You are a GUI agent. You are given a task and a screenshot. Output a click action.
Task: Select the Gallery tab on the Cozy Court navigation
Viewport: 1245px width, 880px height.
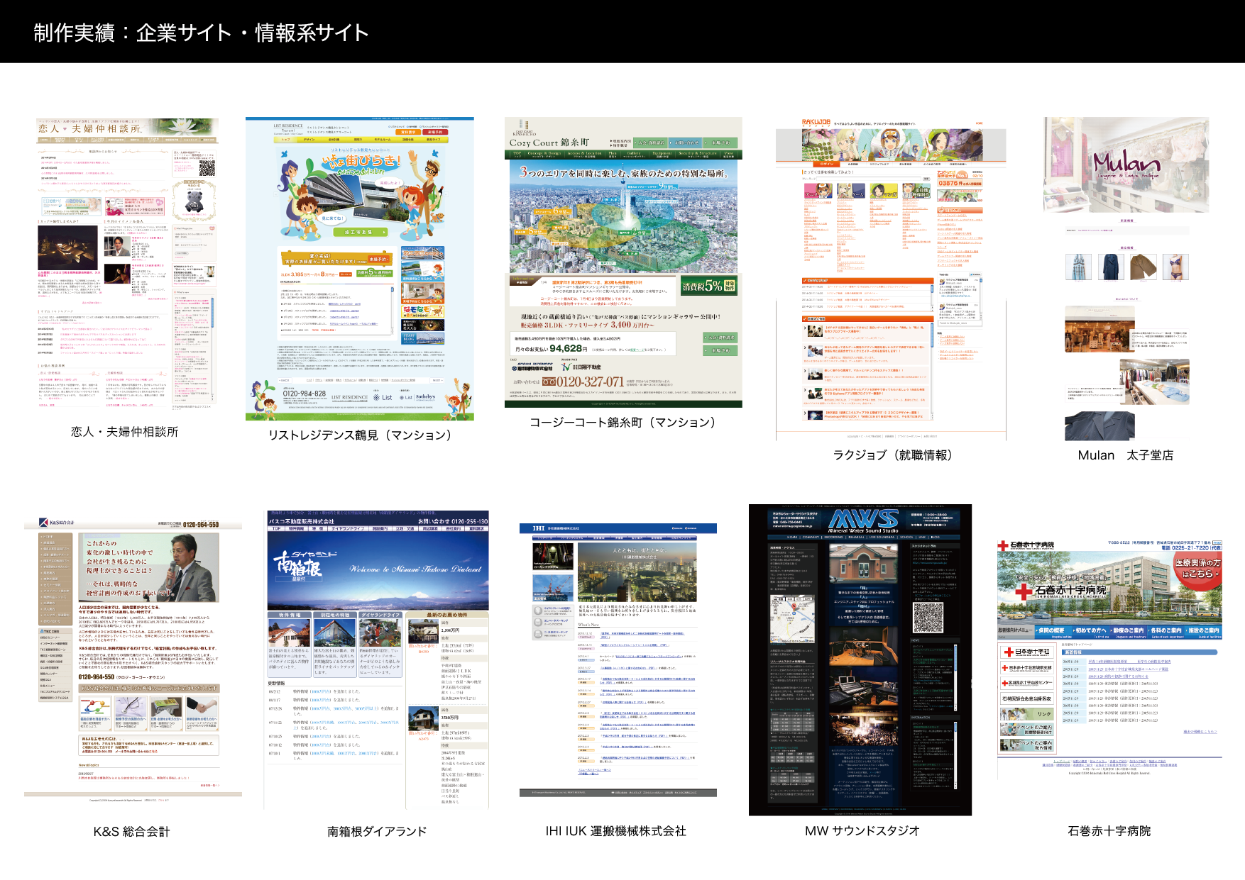click(633, 154)
